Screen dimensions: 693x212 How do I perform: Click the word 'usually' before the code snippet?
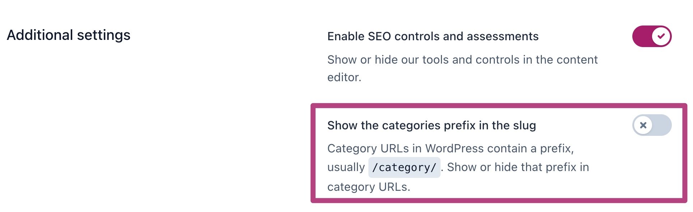[346, 167]
